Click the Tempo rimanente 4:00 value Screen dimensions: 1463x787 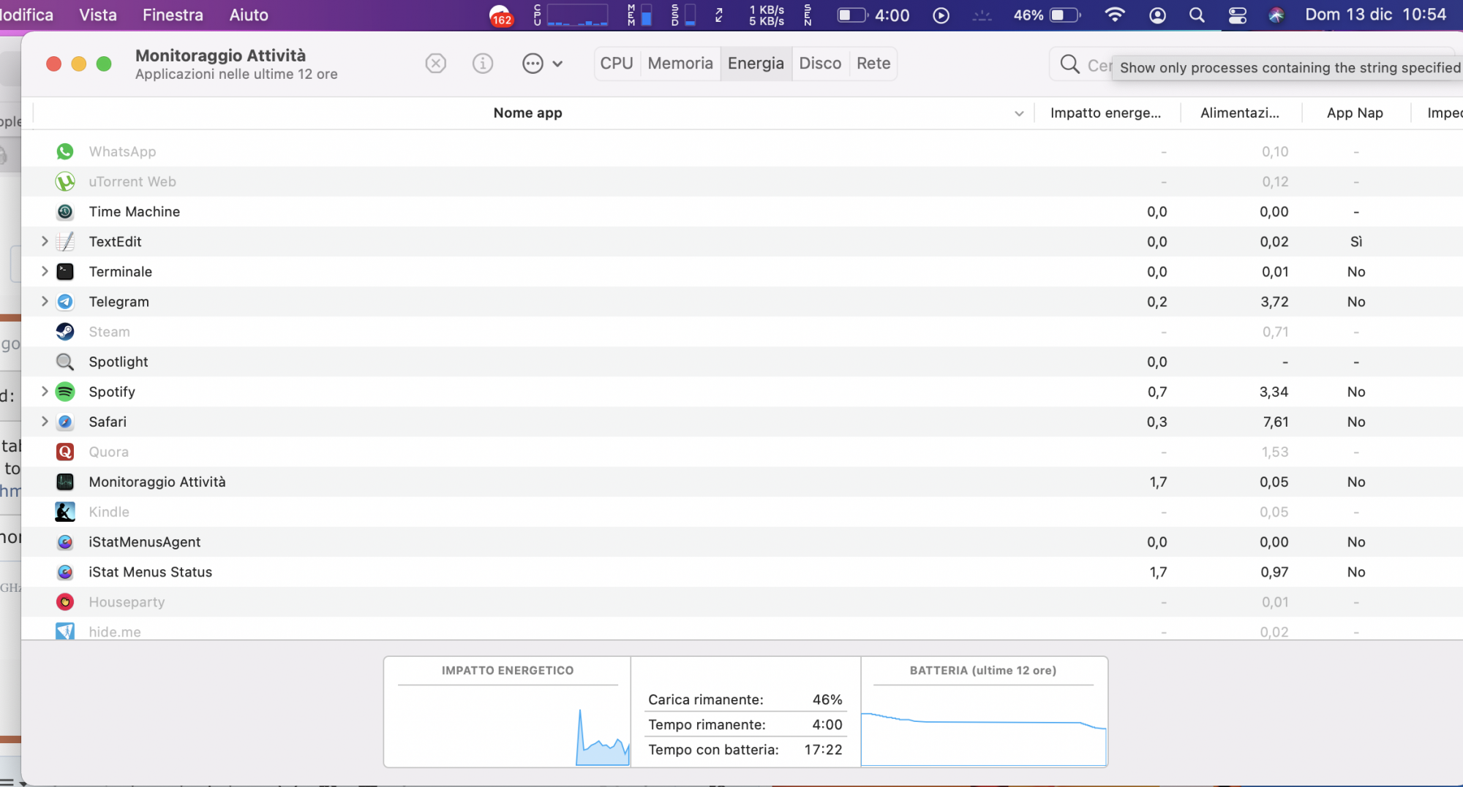827,724
